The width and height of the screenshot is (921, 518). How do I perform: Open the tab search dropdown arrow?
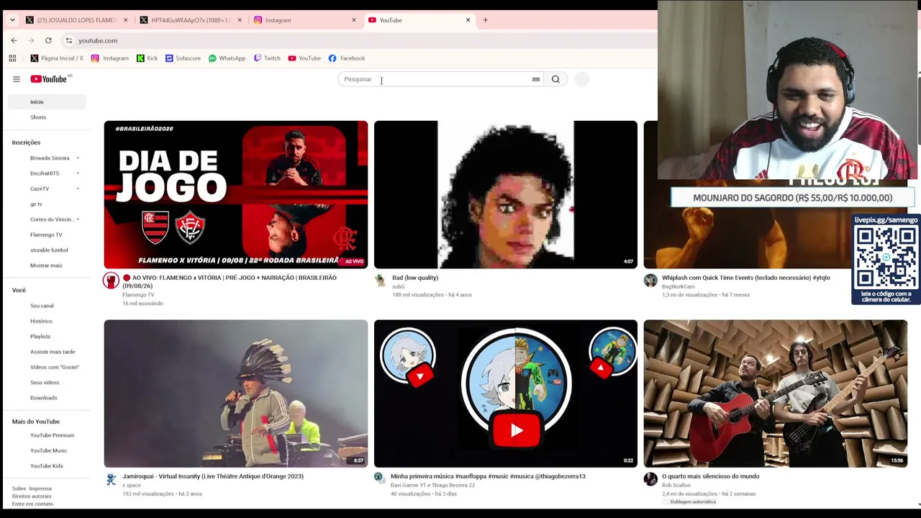12,20
